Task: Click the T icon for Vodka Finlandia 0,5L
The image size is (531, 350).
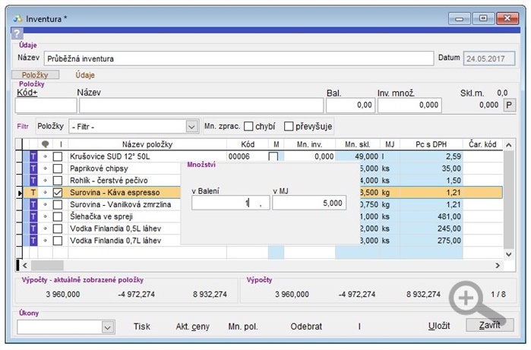Action: click(33, 229)
